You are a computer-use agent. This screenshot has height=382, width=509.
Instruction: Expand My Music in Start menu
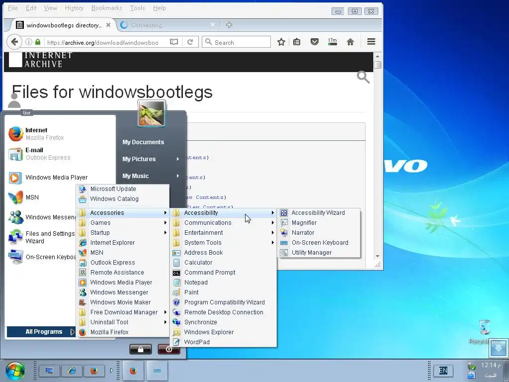151,176
